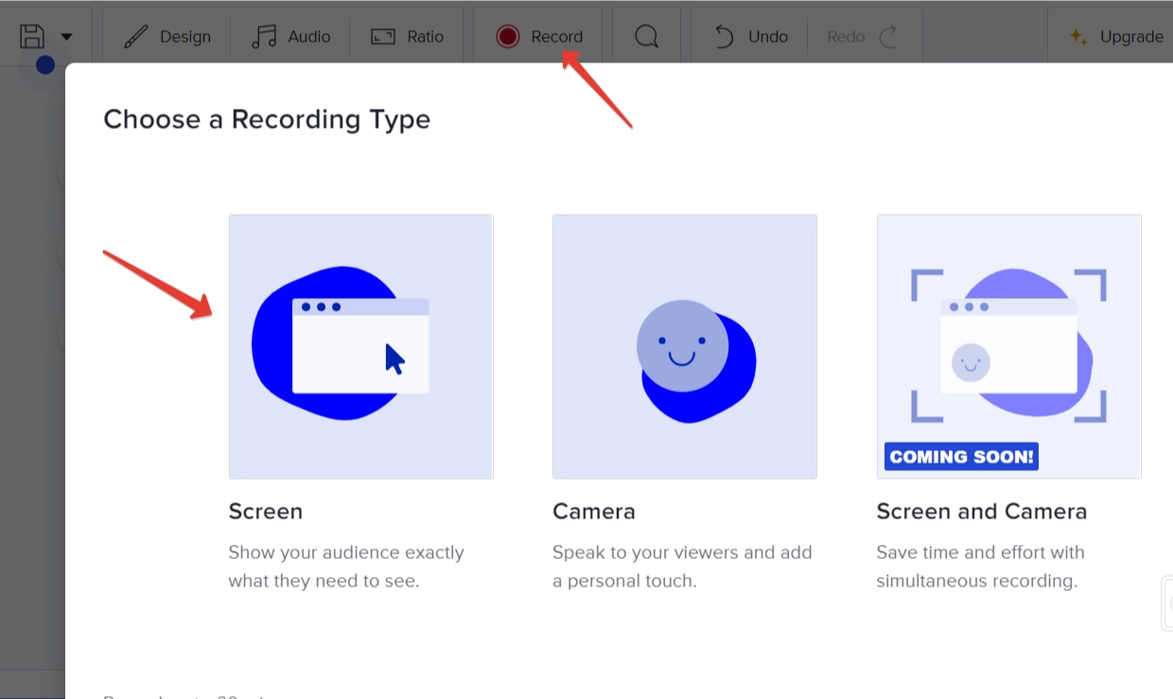Image resolution: width=1173 pixels, height=699 pixels.
Task: Click the Upgrade button text
Action: 1131,37
